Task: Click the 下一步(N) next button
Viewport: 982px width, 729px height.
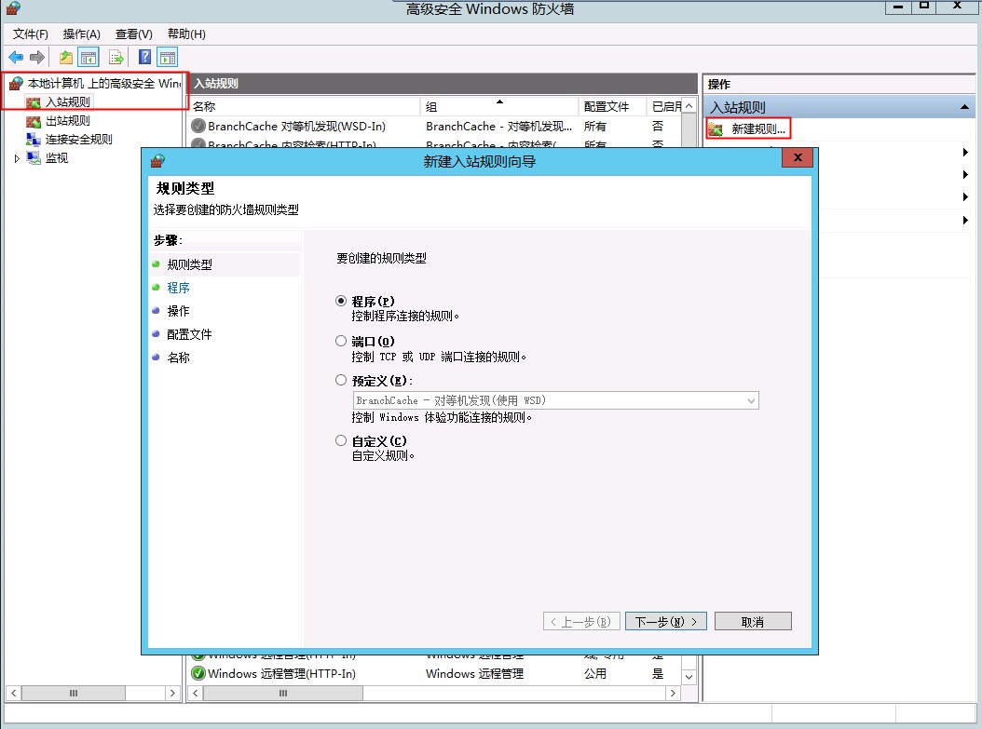Action: click(x=666, y=621)
